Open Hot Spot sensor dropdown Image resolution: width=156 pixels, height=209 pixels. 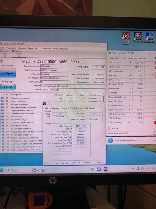click(x=130, y=76)
